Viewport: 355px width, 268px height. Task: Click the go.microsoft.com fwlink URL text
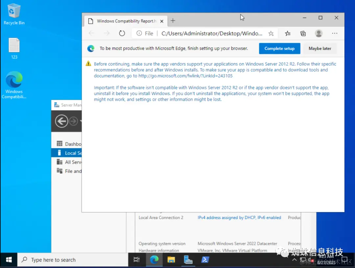point(185,76)
